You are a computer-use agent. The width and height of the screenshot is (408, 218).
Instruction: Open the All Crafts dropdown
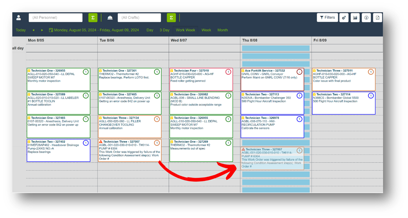point(139,18)
